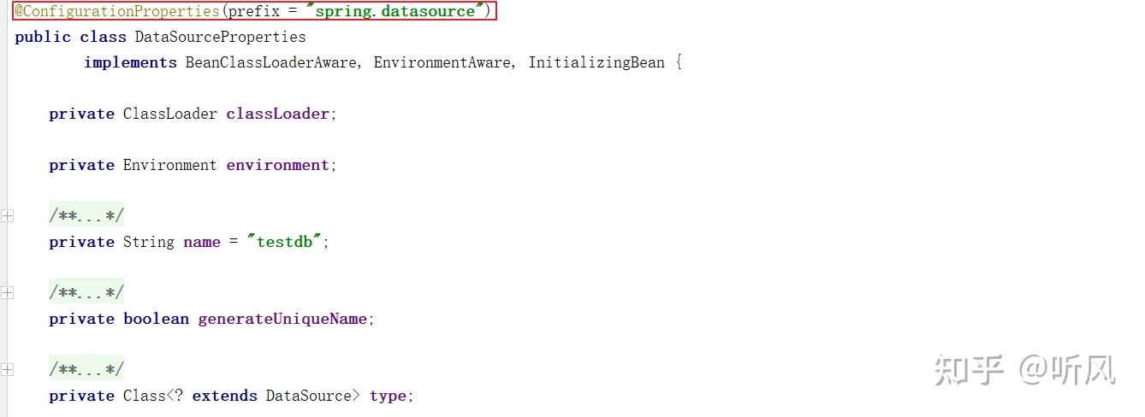Click the ClassLoader type declaration
This screenshot has width=1145, height=417.
pyautogui.click(x=169, y=114)
